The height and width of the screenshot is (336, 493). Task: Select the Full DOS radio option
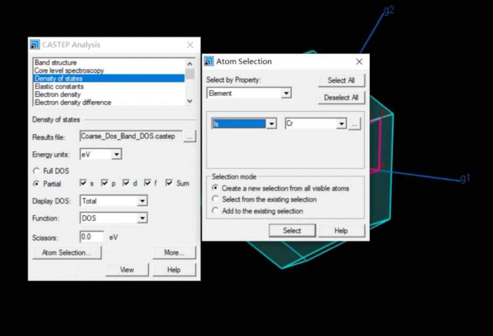point(37,171)
